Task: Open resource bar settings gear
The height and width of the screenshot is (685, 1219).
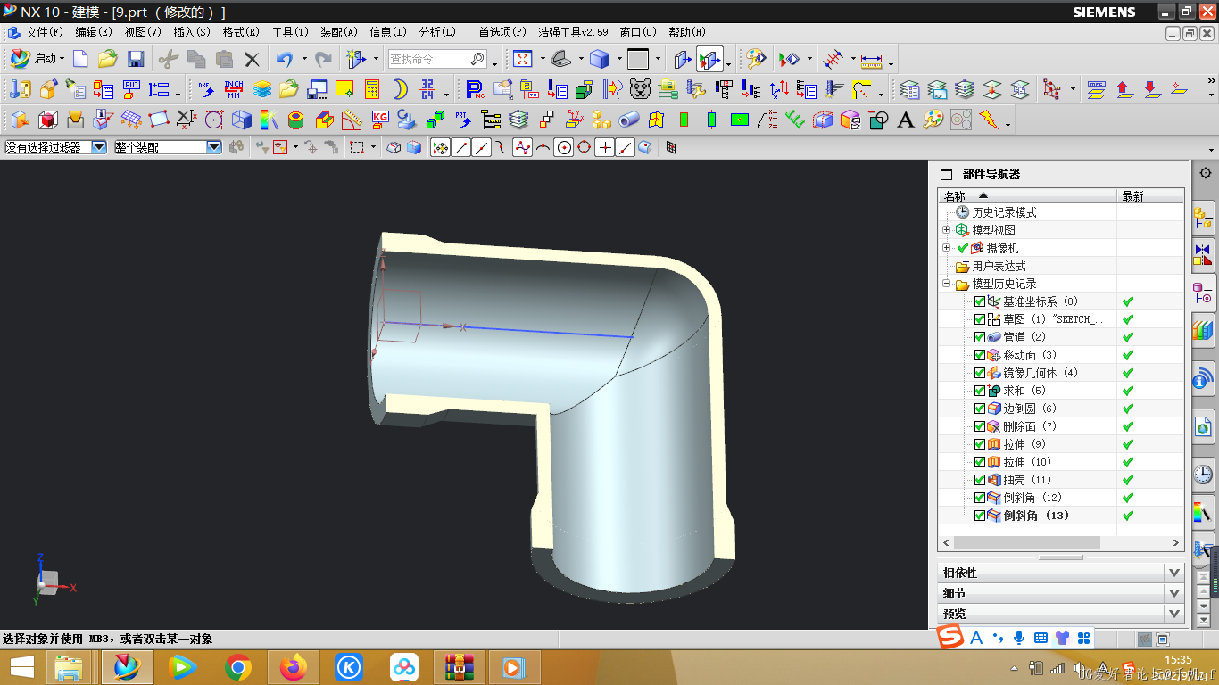Action: pos(1205,173)
